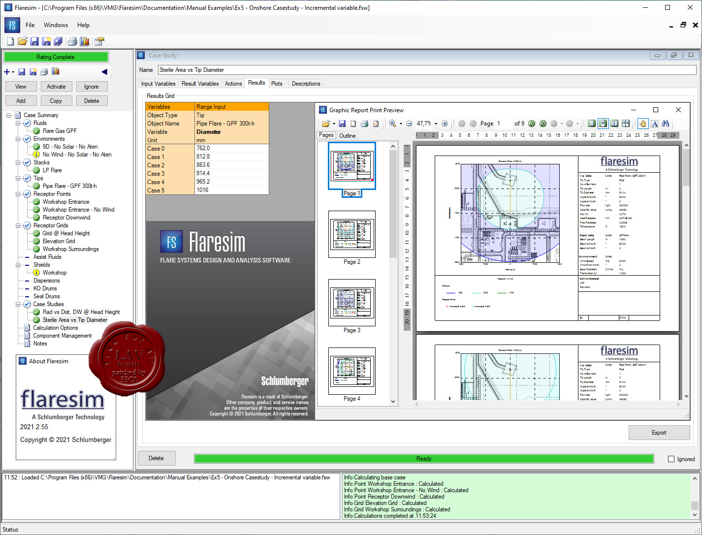The image size is (702, 535).
Task: Click the Zoom In plus icon
Action: coord(445,124)
